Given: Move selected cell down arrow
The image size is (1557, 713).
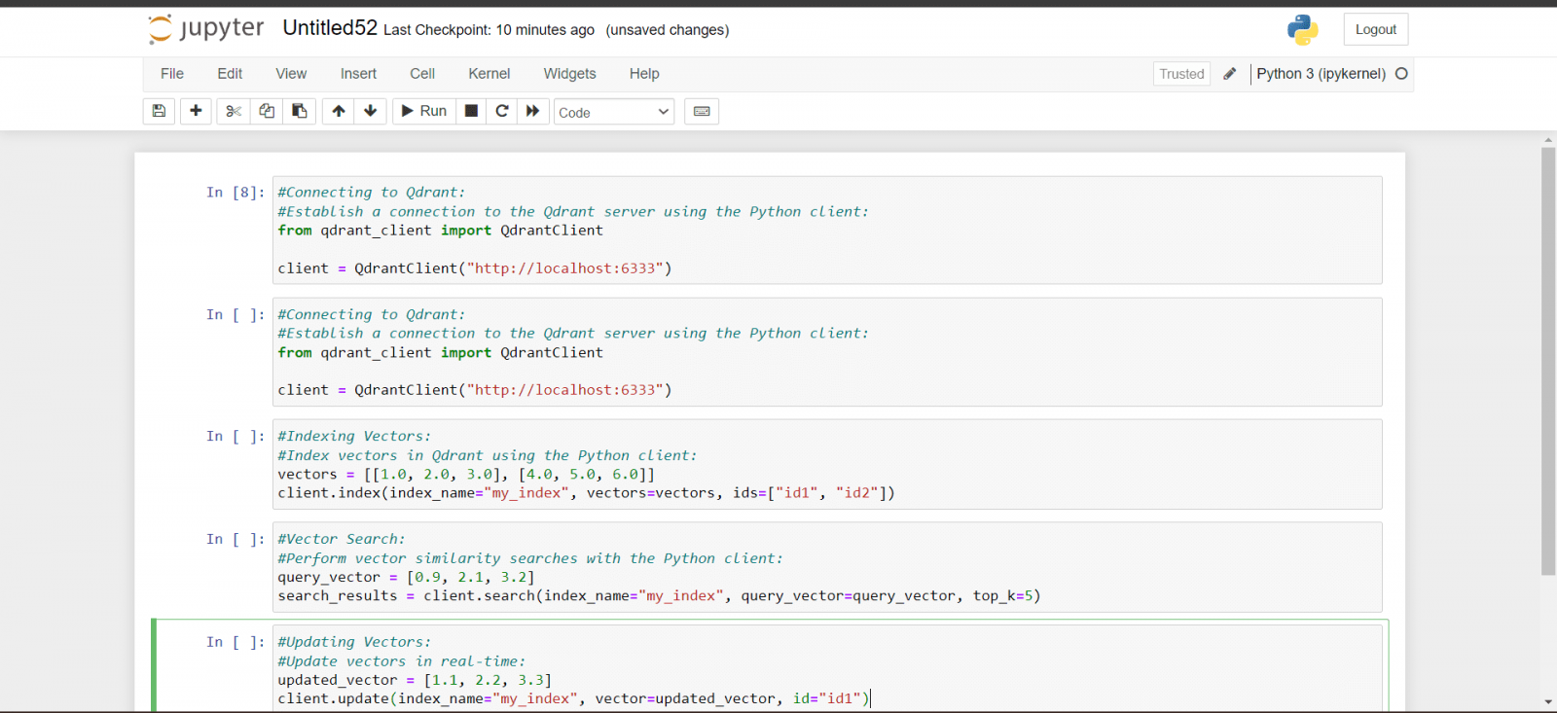Looking at the screenshot, I should (371, 111).
